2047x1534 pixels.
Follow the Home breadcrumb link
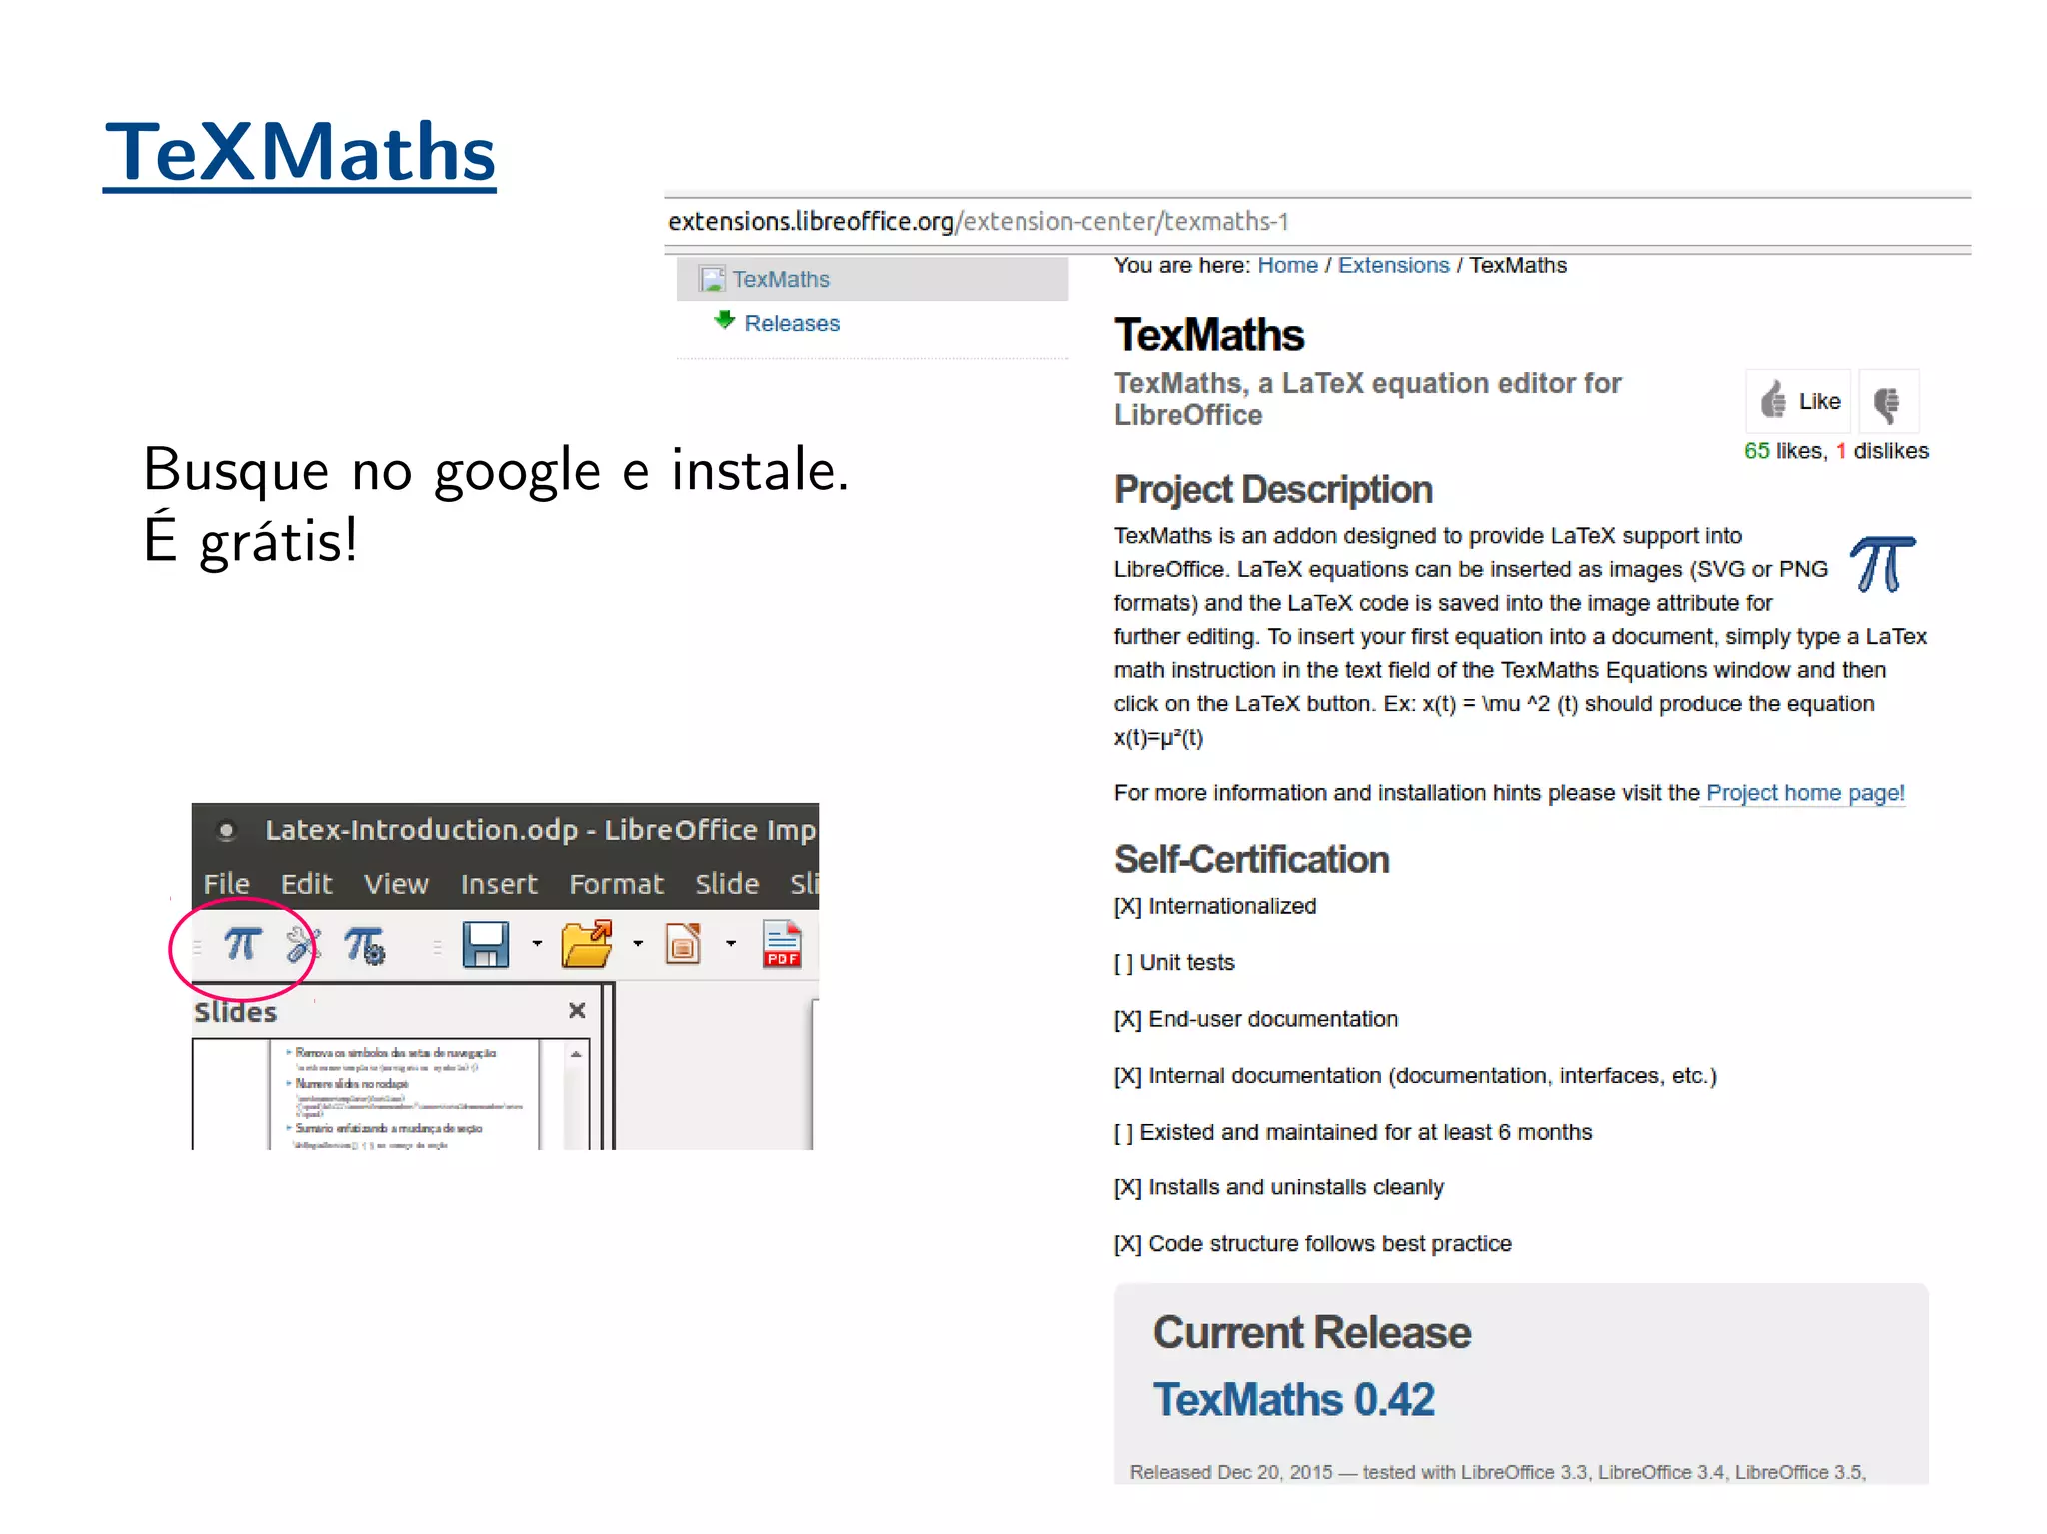(x=1288, y=265)
